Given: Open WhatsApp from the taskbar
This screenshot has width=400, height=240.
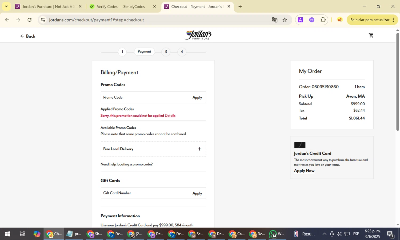Looking at the screenshot, I should tap(277, 234).
